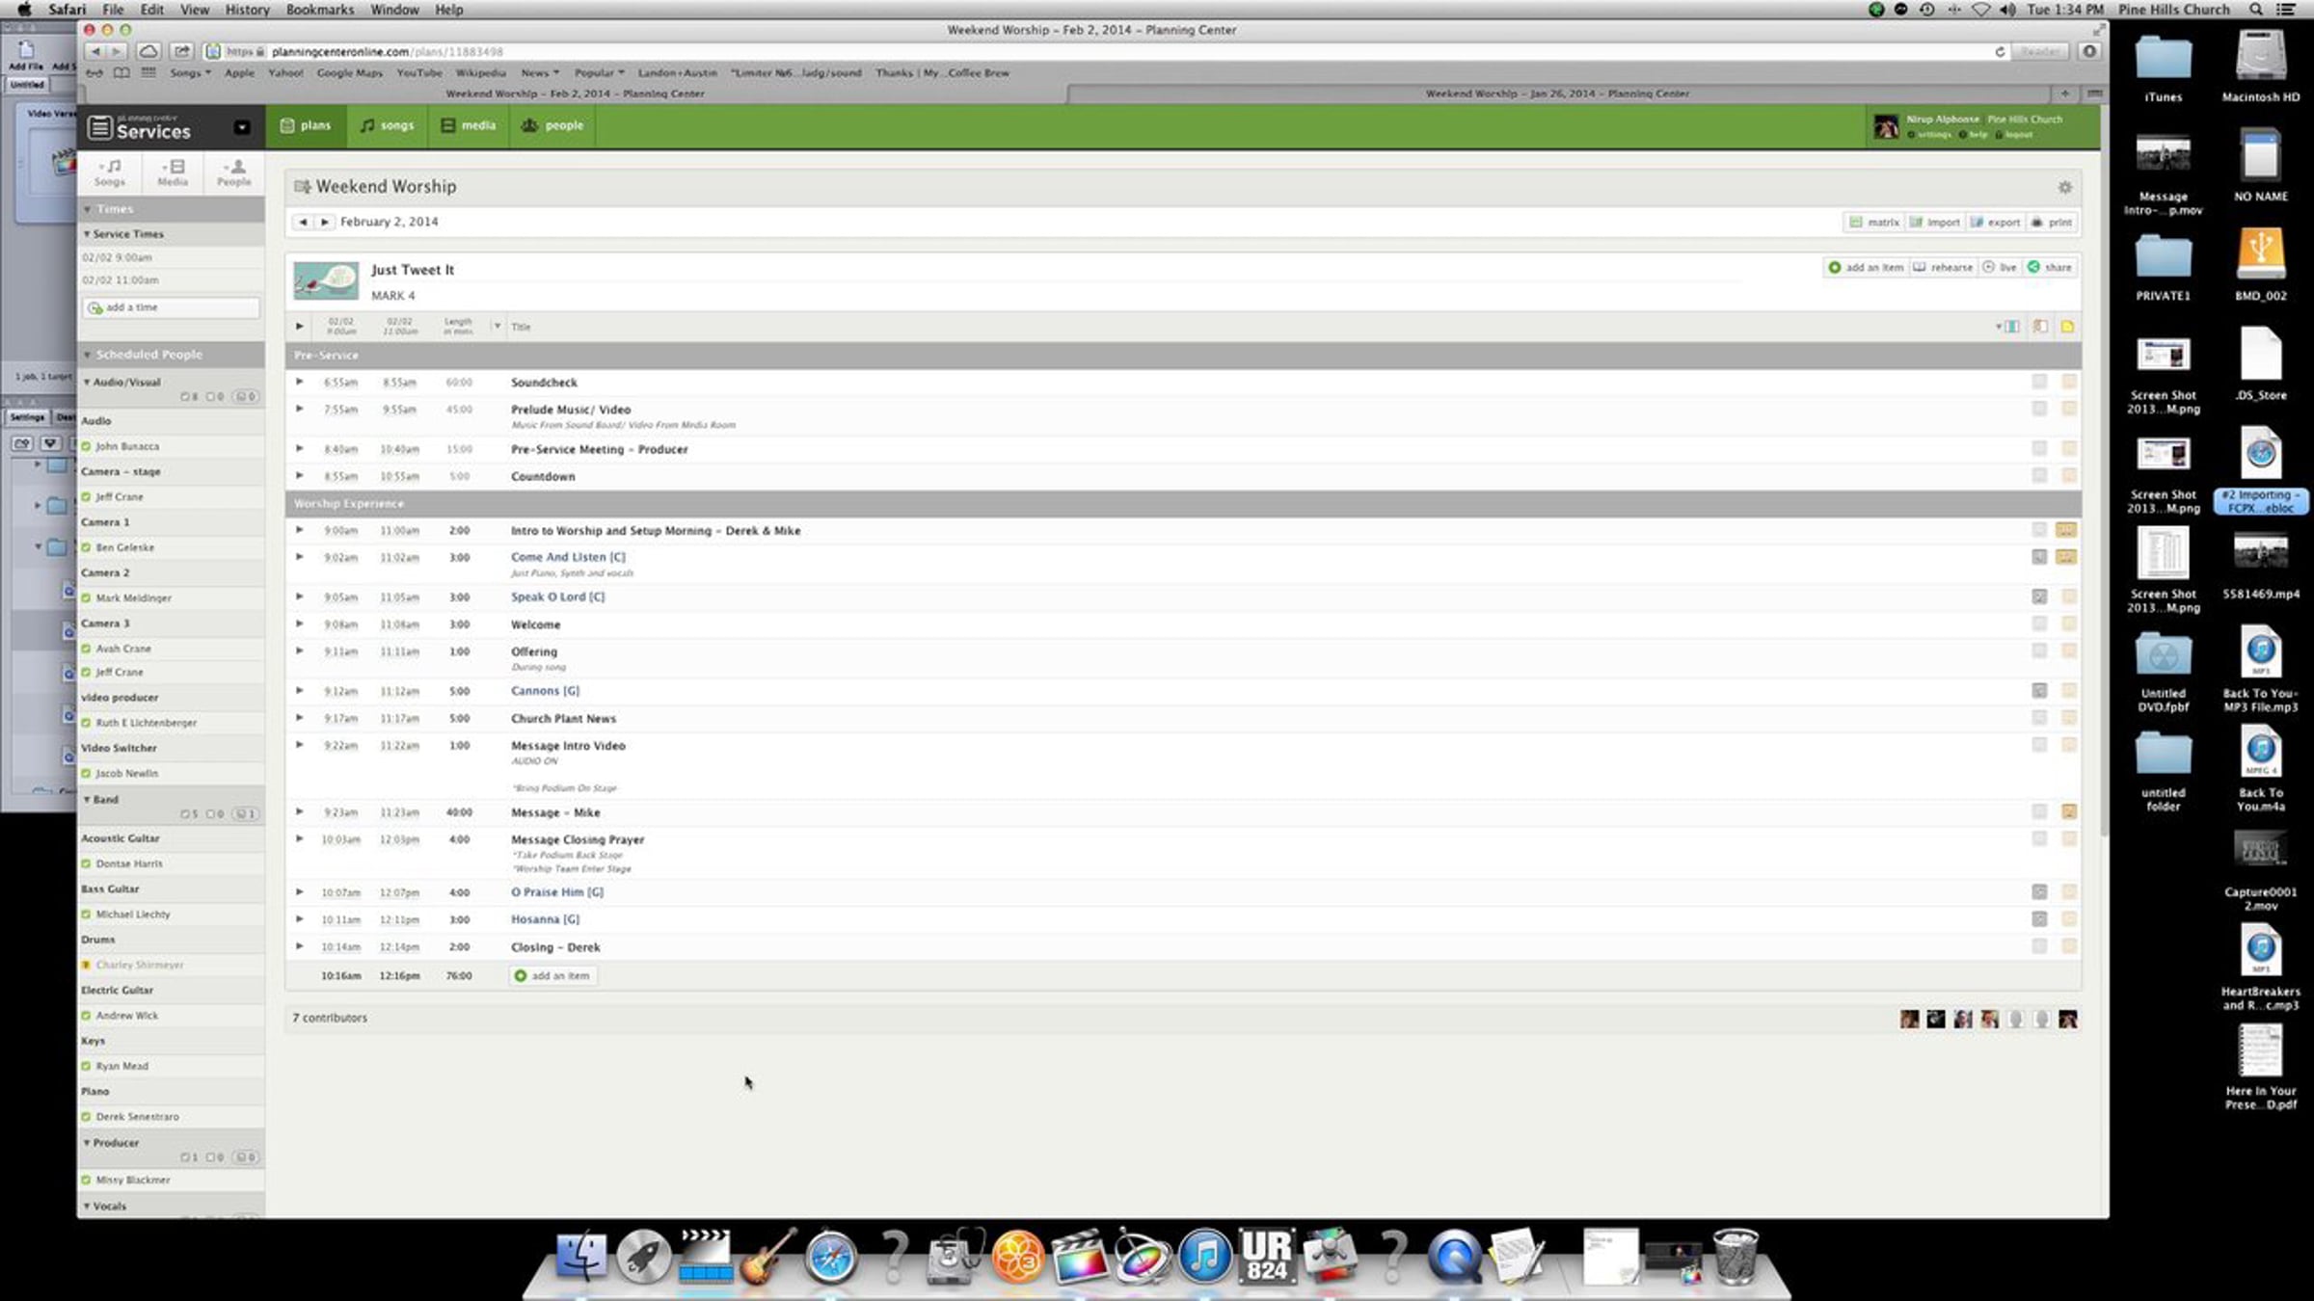Click the share plan button
The image size is (2314, 1301).
2049,268
